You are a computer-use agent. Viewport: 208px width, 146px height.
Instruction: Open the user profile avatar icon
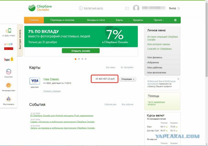click(x=136, y=8)
